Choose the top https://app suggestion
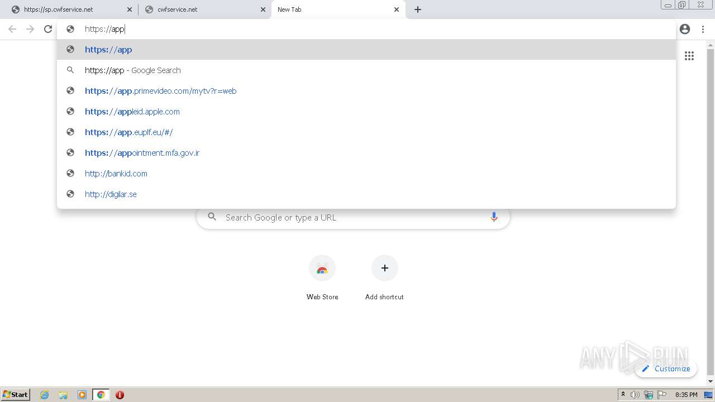Viewport: 715px width, 402px height. click(366, 49)
